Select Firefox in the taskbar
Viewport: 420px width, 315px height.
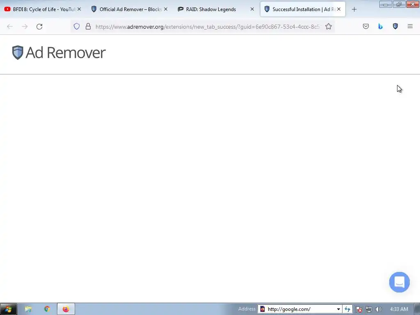(66, 309)
